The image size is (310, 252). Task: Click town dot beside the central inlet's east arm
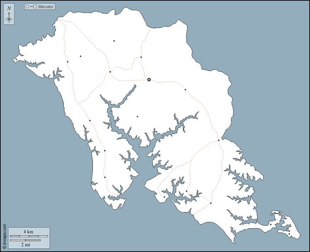[x=156, y=132]
